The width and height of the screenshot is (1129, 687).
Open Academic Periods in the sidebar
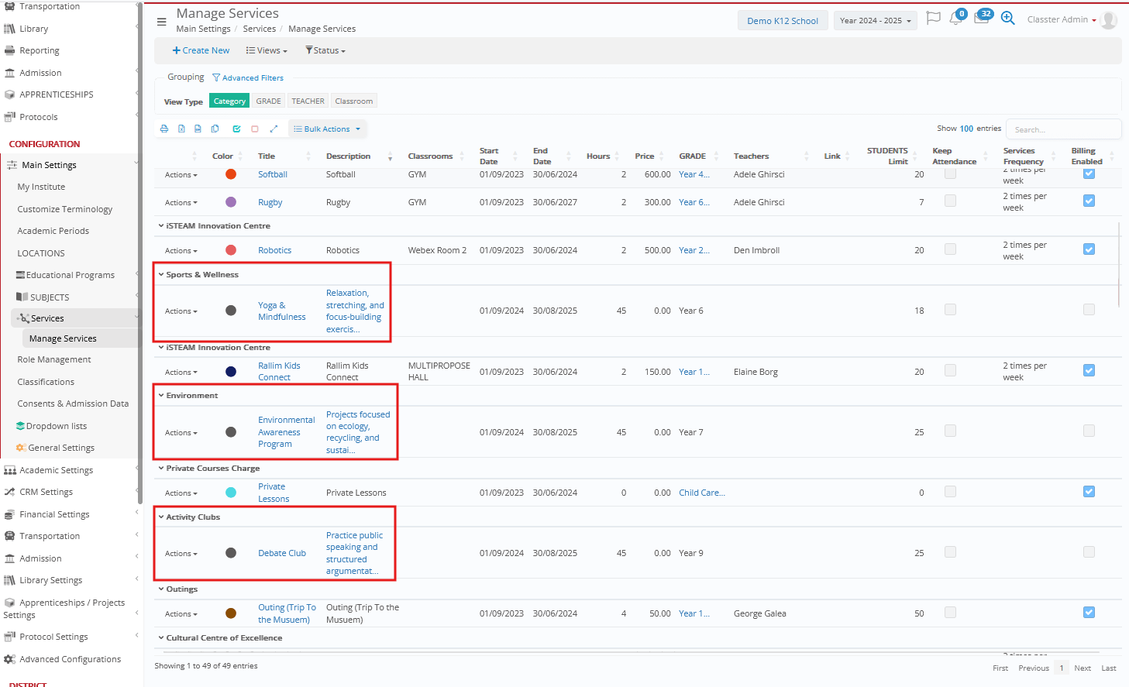click(x=53, y=231)
